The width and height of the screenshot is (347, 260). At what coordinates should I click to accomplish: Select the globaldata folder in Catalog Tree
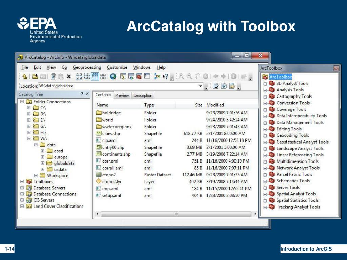(x=64, y=163)
